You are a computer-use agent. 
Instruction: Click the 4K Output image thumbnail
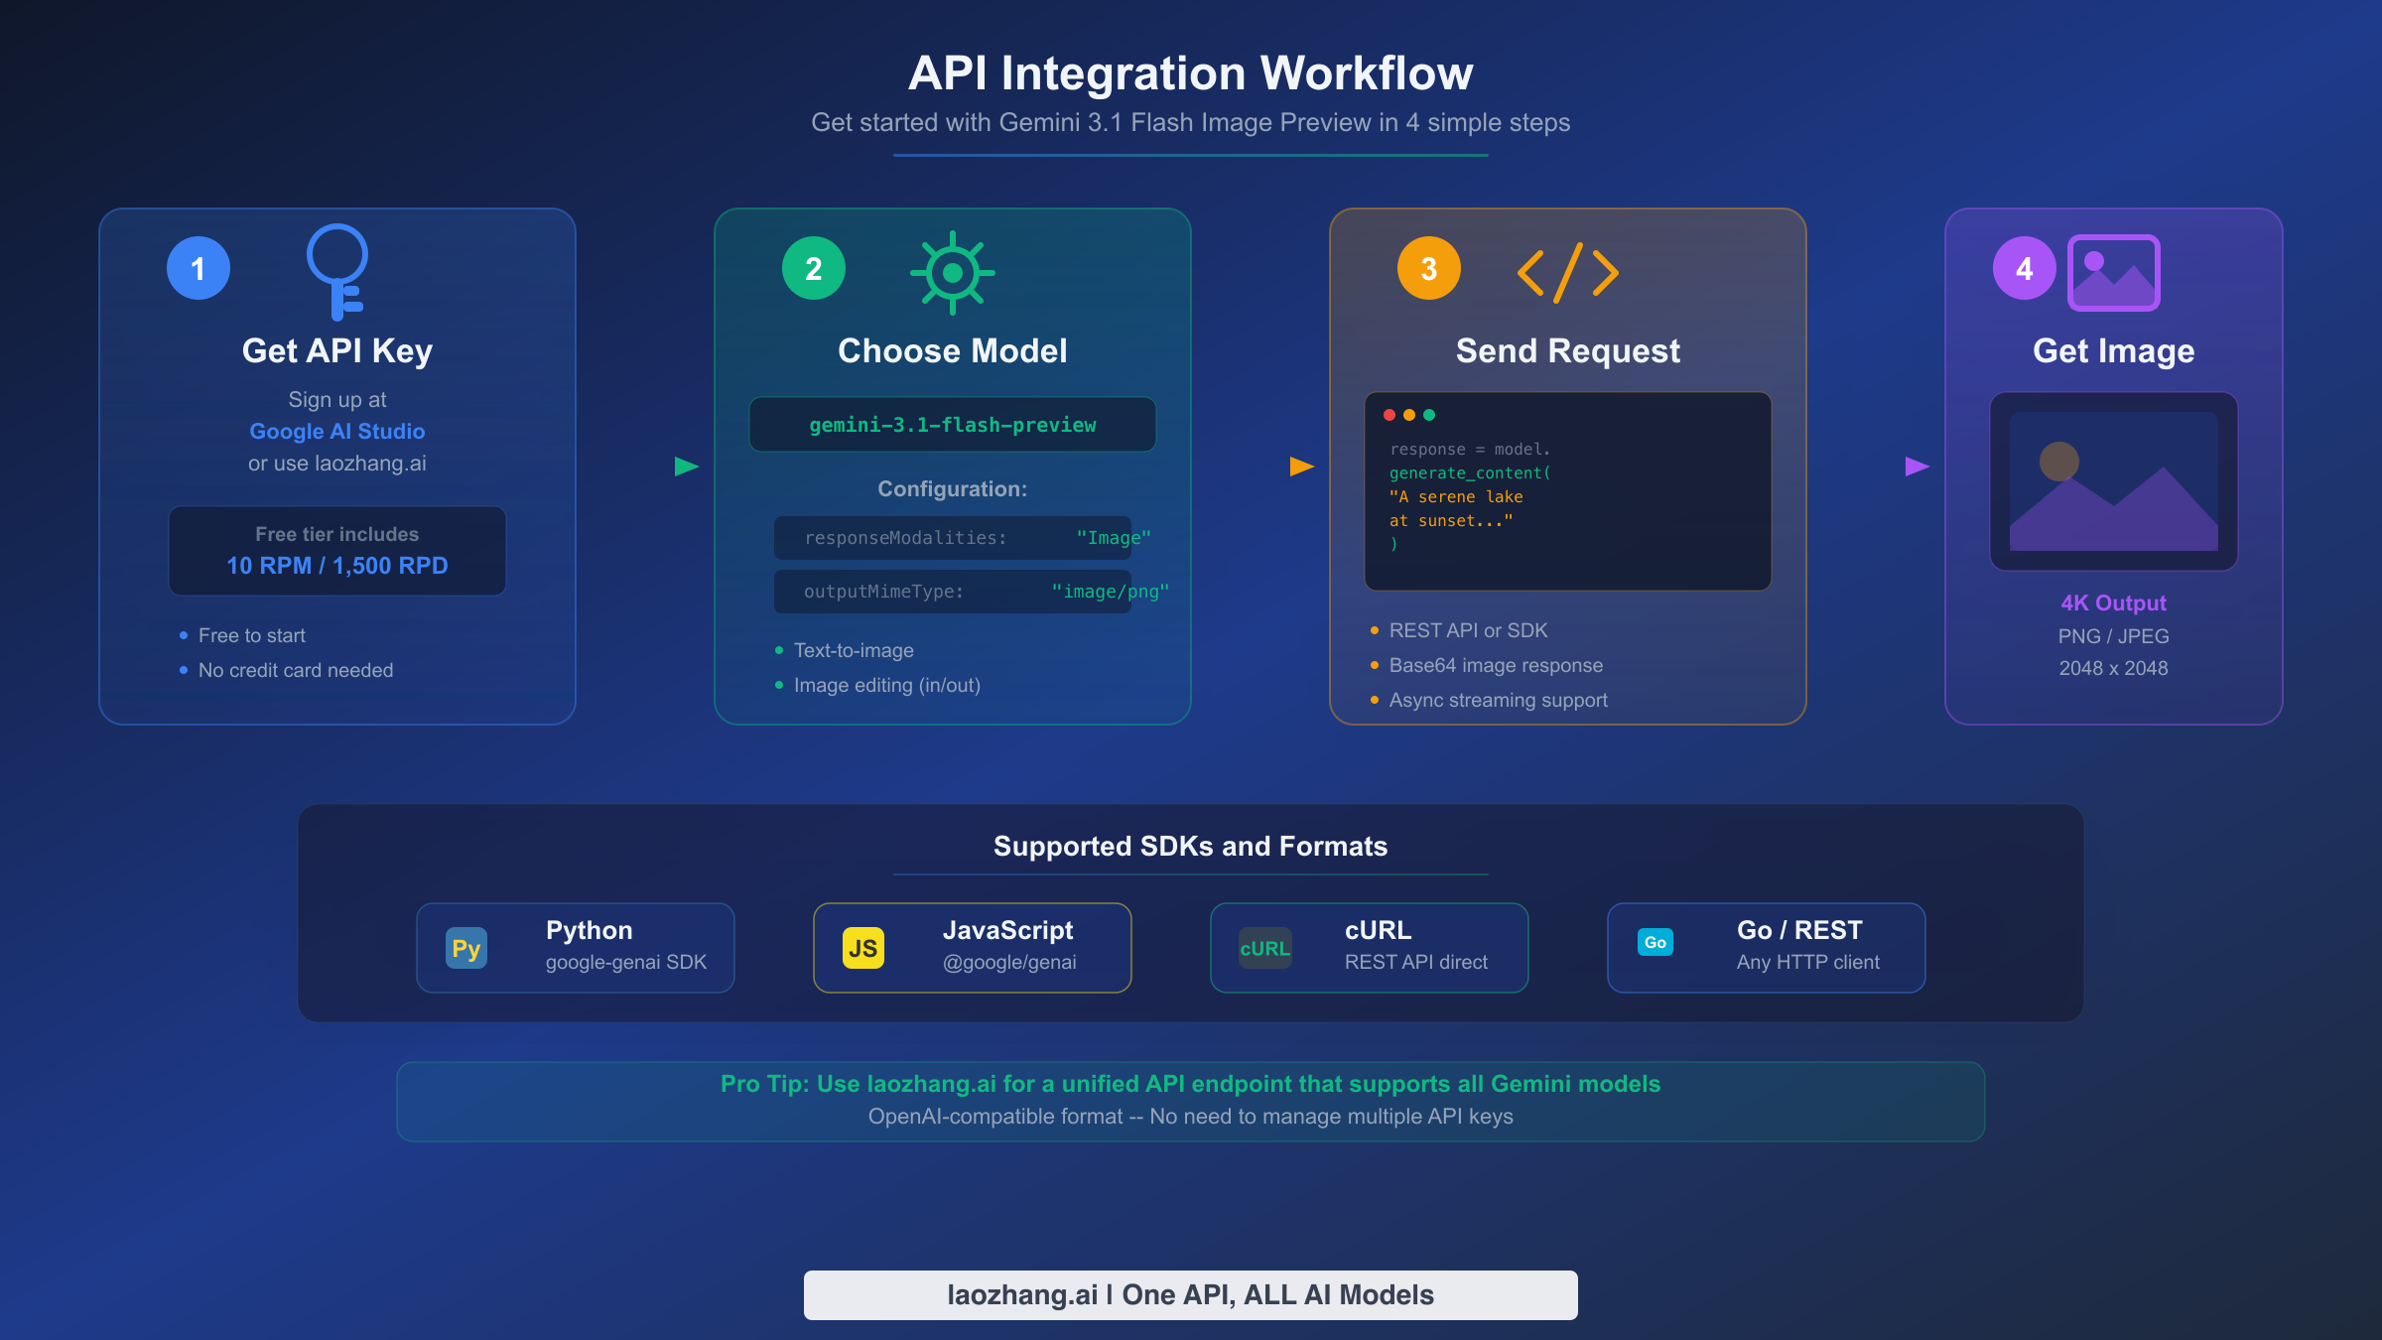point(2112,480)
